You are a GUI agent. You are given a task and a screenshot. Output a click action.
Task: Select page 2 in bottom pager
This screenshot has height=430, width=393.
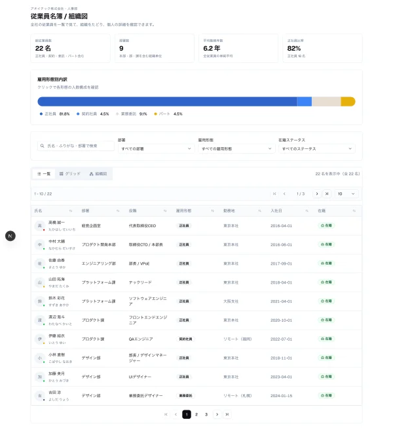point(196,414)
